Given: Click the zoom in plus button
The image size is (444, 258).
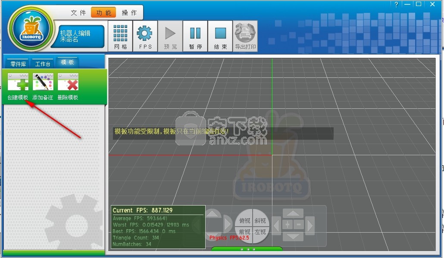Looking at the screenshot, I should (x=288, y=225).
